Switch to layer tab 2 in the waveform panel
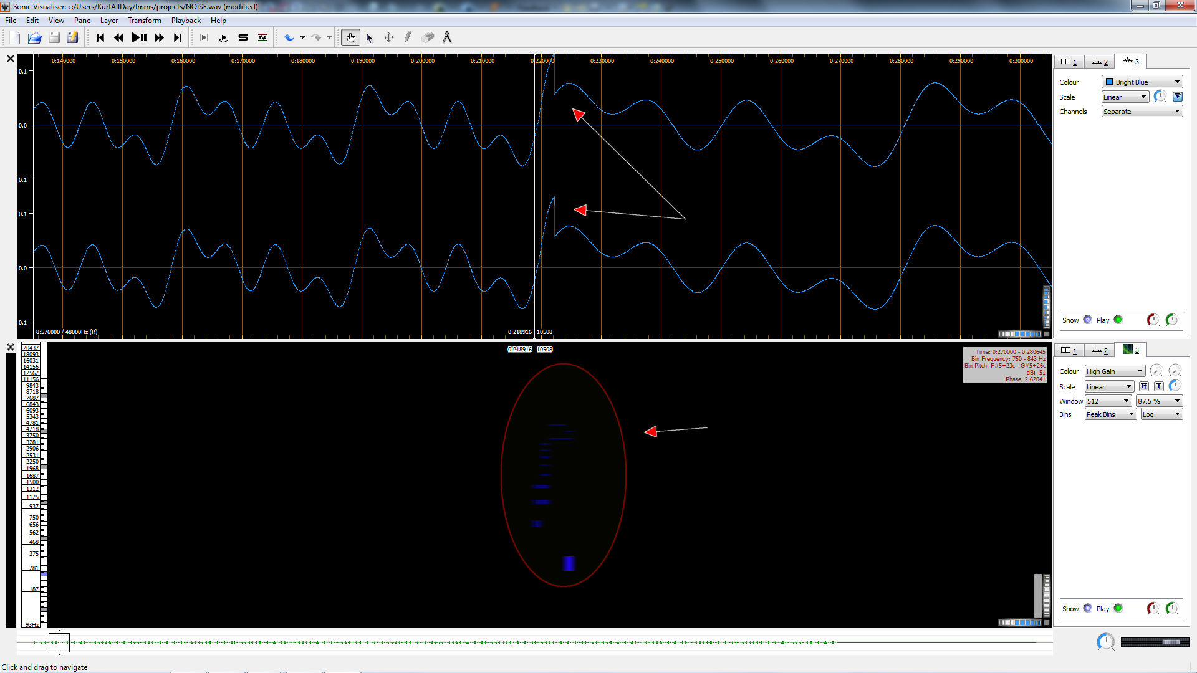Screen dimensions: 1197x673 (1099, 62)
